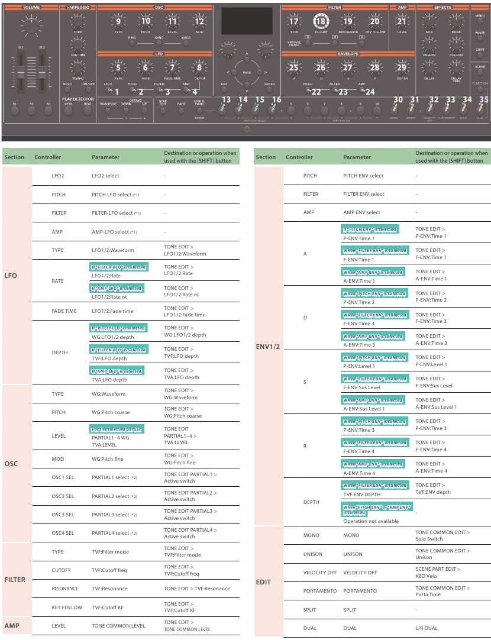Push the MENU button
This screenshot has width=491, height=640.
(480, 22)
